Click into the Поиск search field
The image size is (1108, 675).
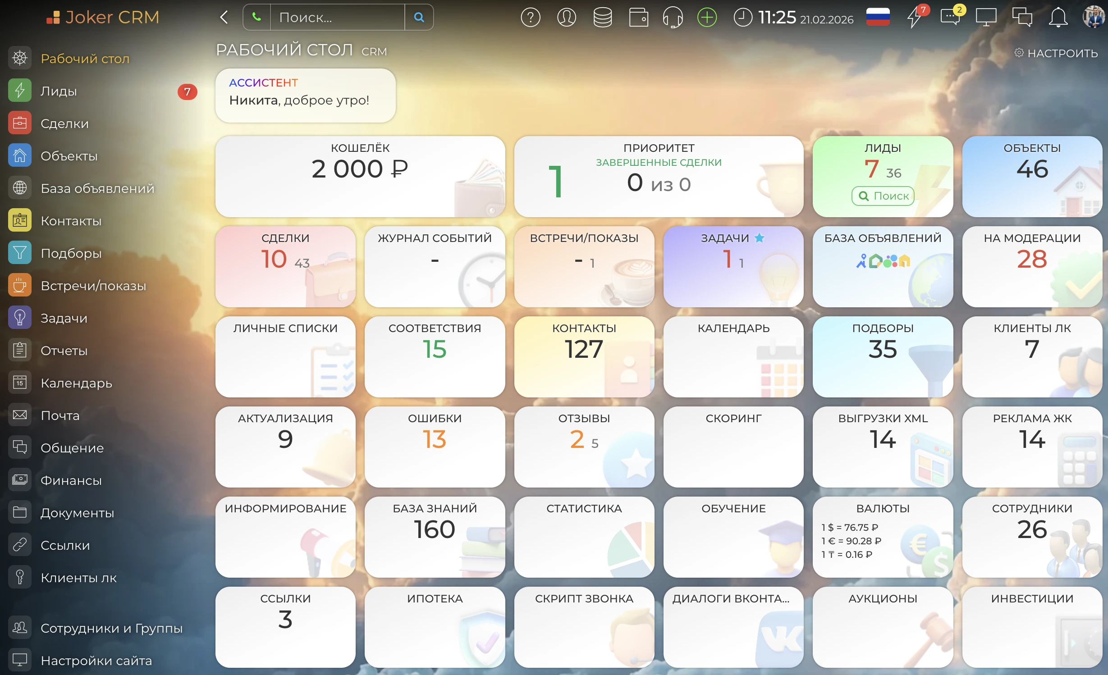tap(337, 18)
